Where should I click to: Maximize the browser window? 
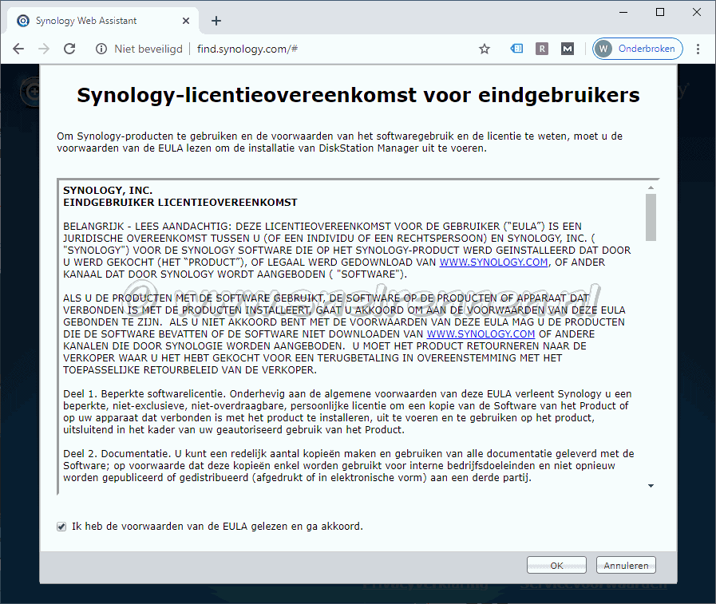pyautogui.click(x=660, y=12)
